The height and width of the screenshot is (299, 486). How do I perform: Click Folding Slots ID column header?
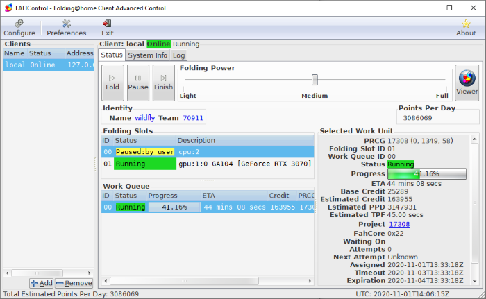pyautogui.click(x=107, y=140)
